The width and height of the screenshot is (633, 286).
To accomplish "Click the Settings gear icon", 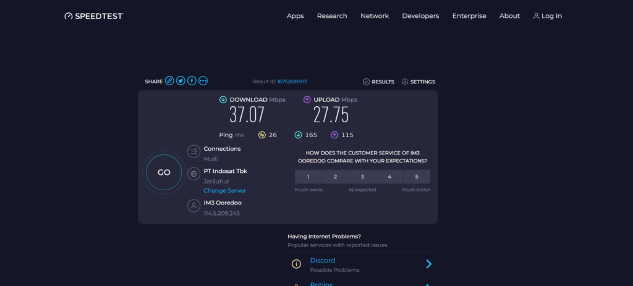I will click(x=405, y=82).
